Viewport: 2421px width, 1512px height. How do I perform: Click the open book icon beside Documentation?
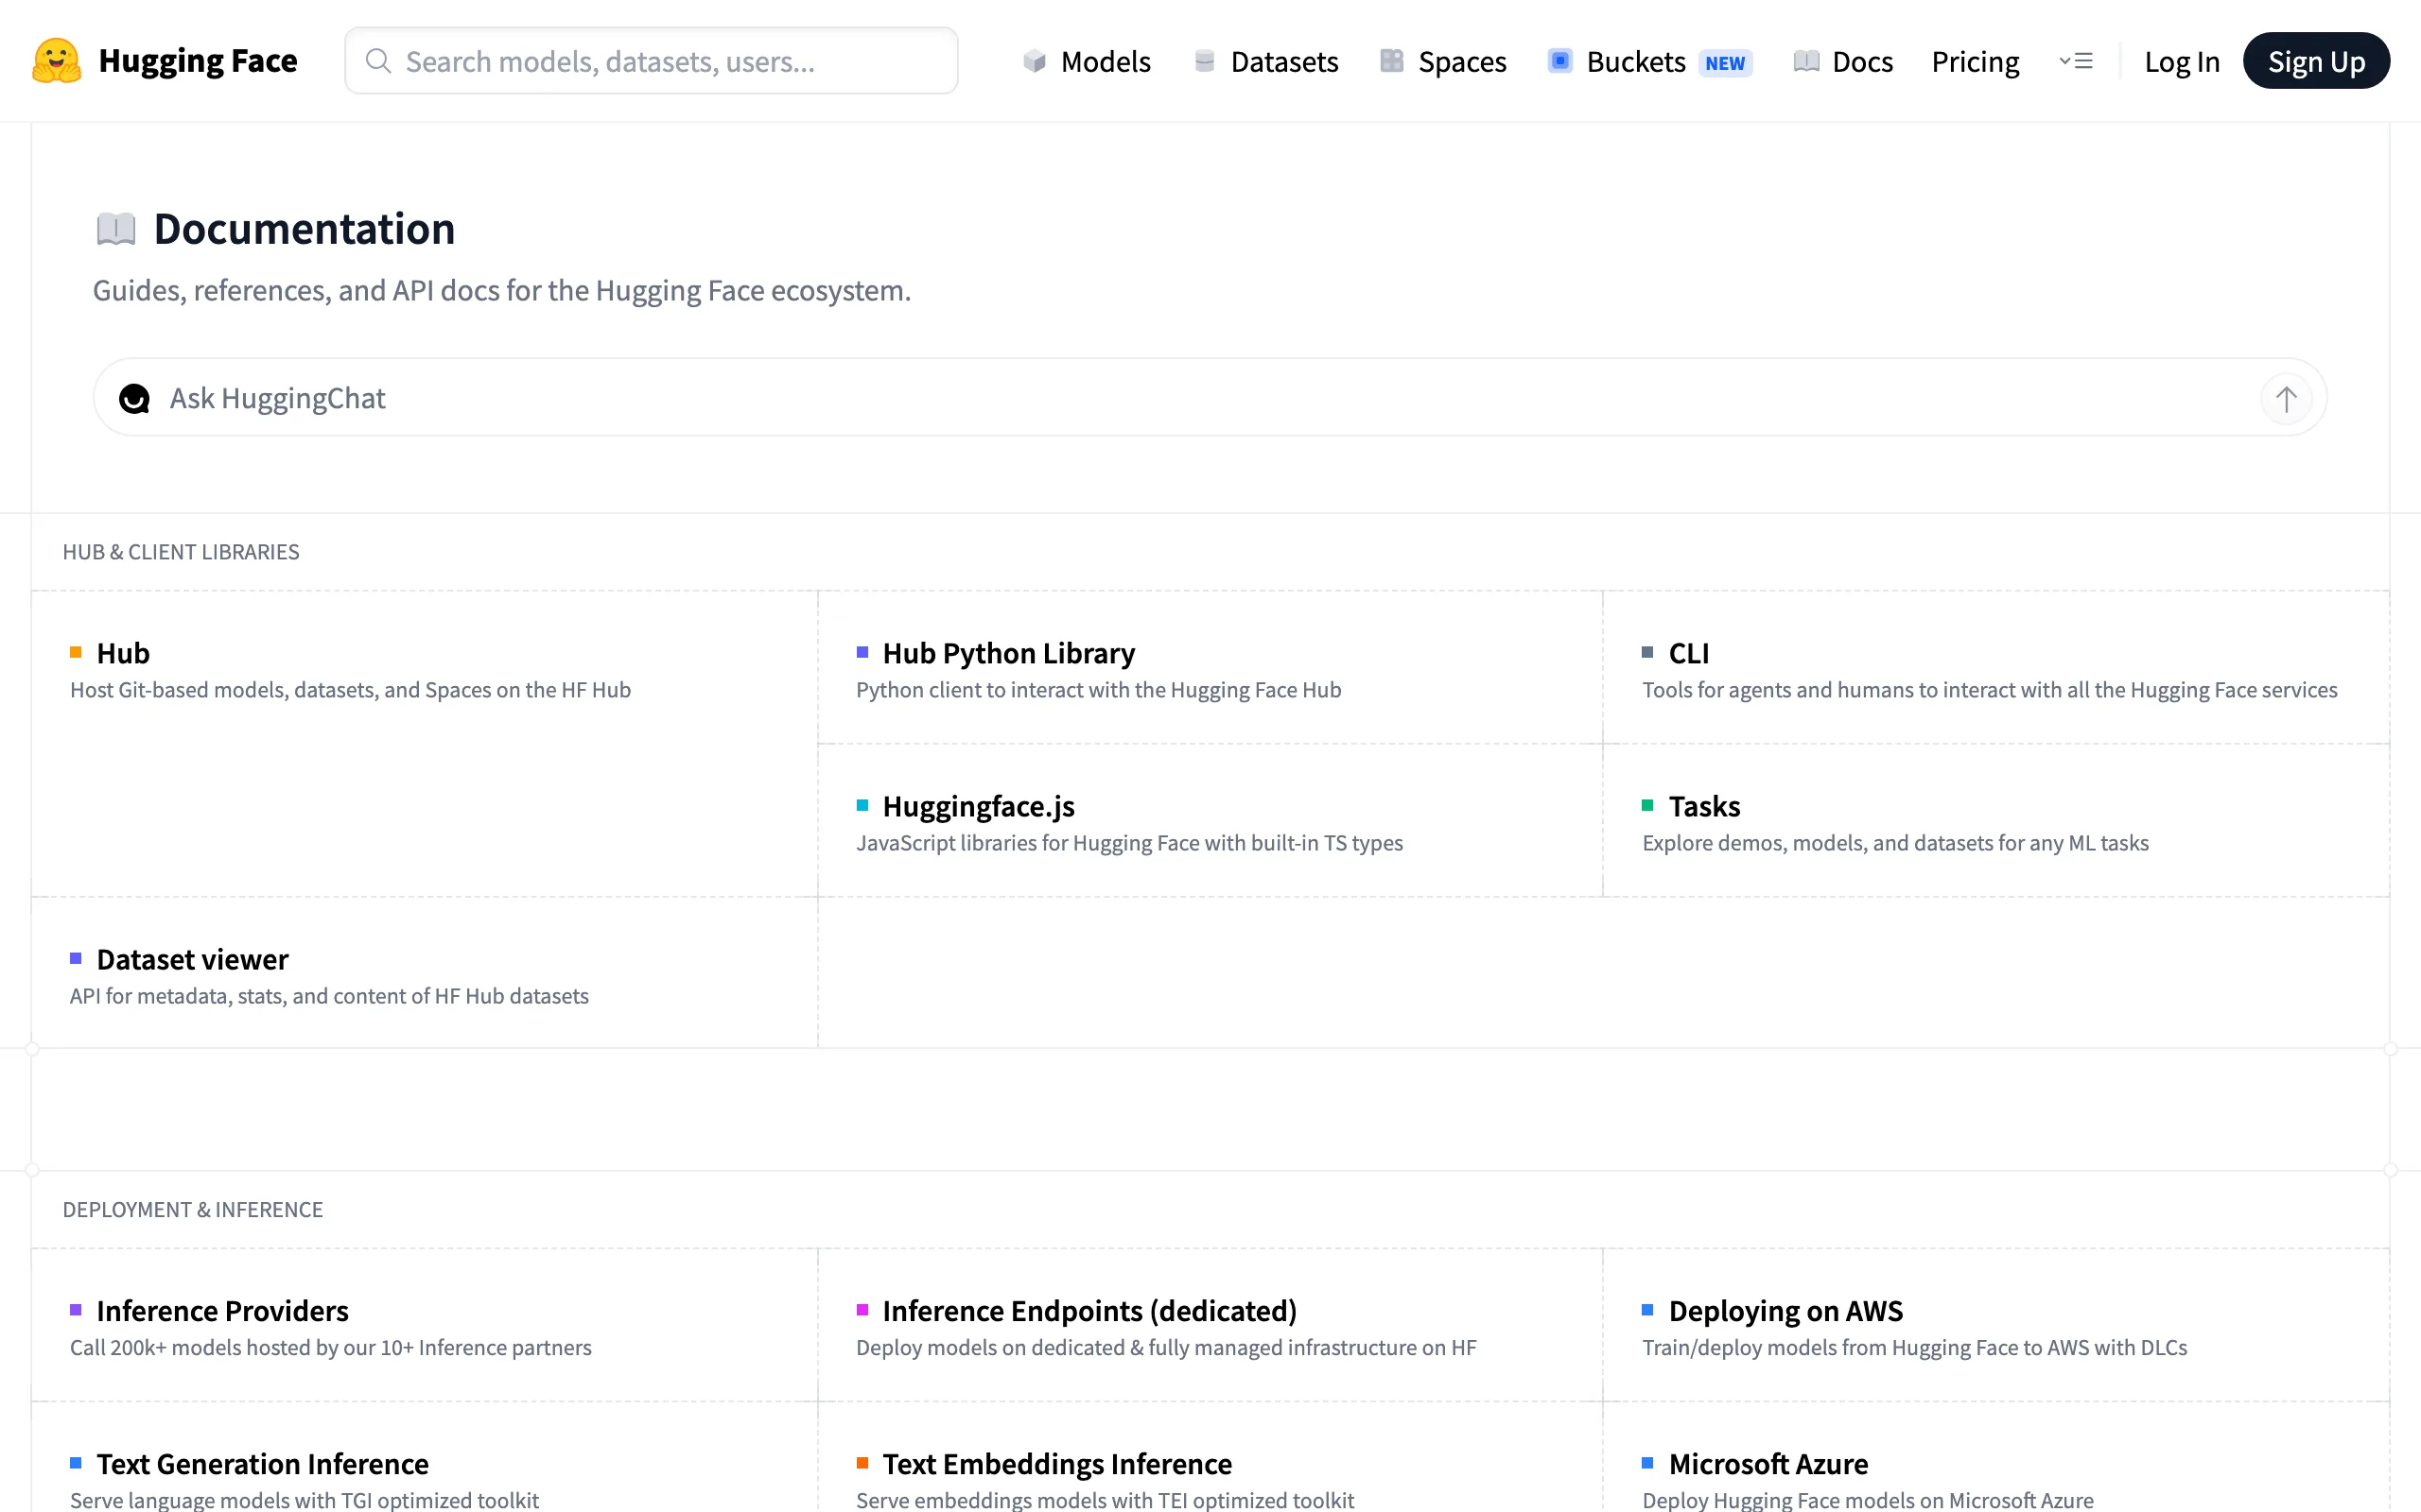(x=116, y=229)
